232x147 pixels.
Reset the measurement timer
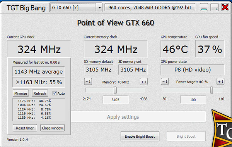pos(25,128)
